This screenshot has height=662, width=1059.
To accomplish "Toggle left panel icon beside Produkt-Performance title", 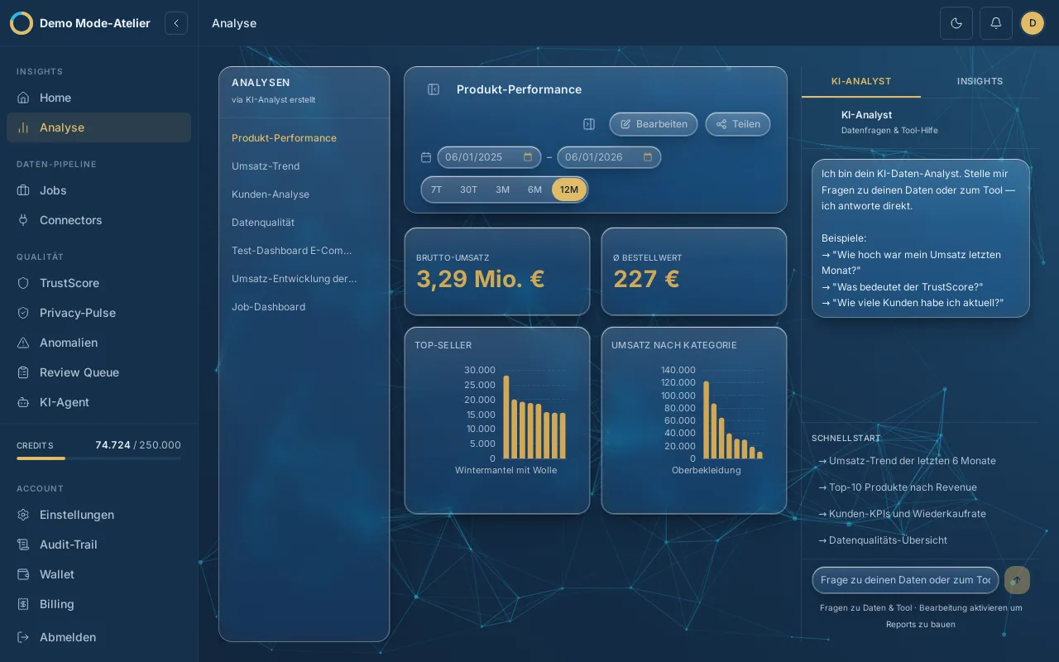I will pyautogui.click(x=434, y=89).
